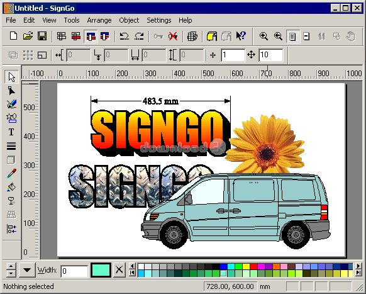Open the View menu
This screenshot has height=294, width=366.
(x=49, y=20)
